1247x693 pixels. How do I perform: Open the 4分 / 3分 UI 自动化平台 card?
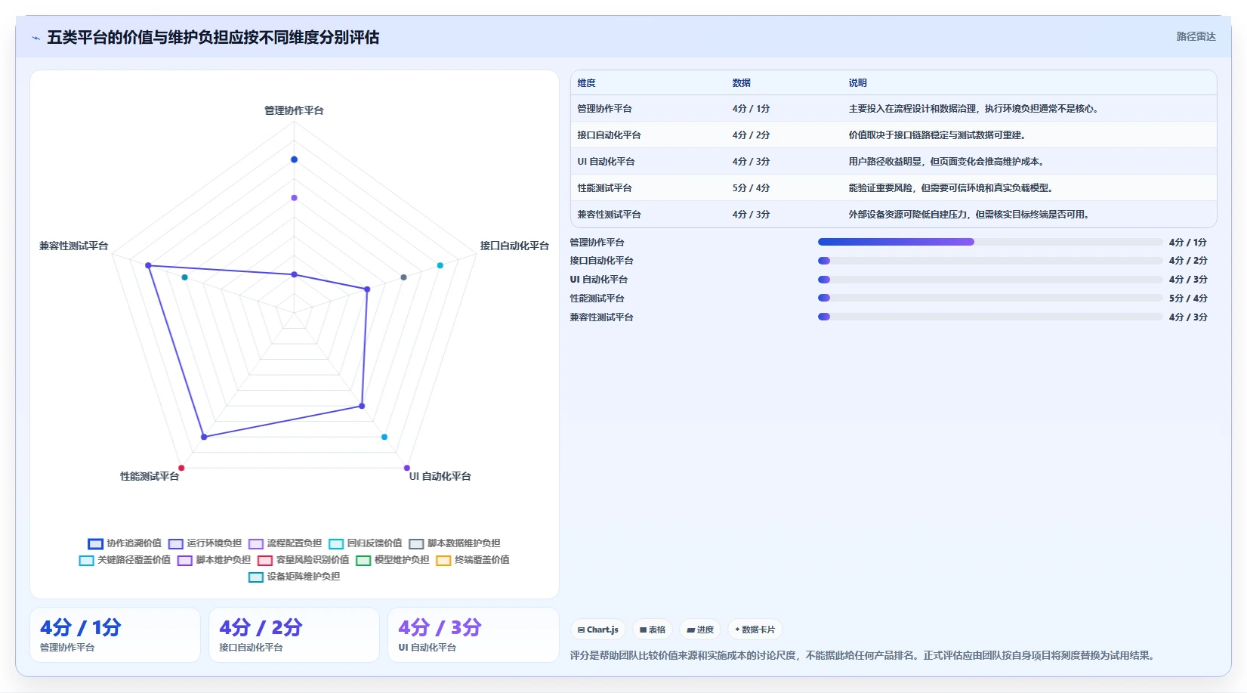tap(474, 635)
